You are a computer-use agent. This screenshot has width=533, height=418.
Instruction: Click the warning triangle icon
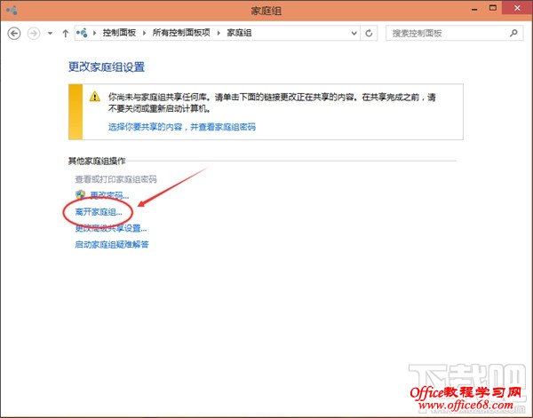tap(95, 97)
